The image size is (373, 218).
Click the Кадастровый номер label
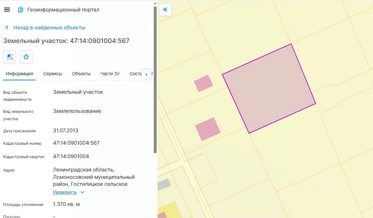pyautogui.click(x=22, y=143)
